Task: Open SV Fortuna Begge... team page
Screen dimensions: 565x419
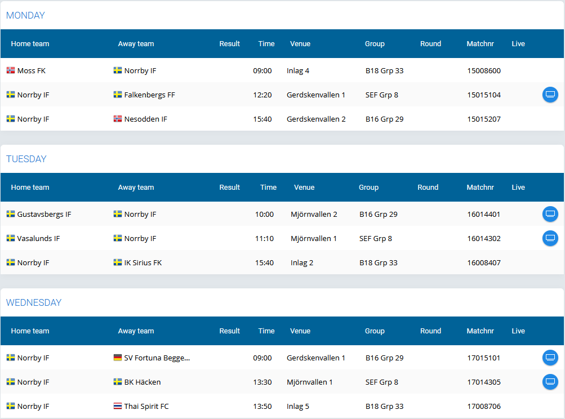Action: (x=157, y=358)
